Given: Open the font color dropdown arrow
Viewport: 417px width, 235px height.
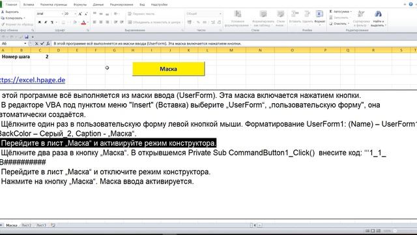Looking at the screenshot, I should (x=88, y=22).
